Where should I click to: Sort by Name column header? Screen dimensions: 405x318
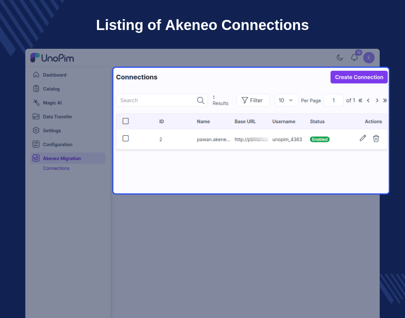coord(203,121)
